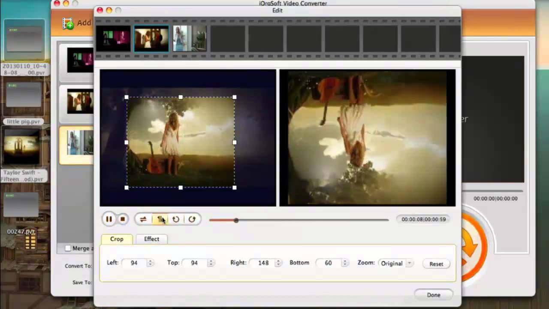Select the second highlighted filmstrip clip
The image size is (549, 309).
(151, 39)
